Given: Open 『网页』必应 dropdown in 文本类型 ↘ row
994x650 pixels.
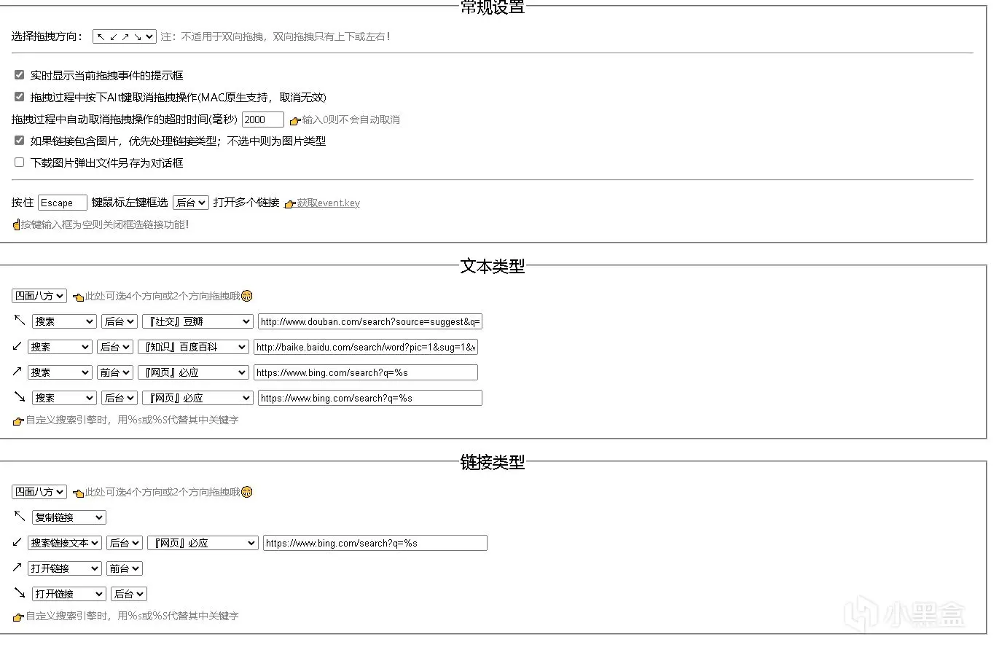Looking at the screenshot, I should coord(197,398).
